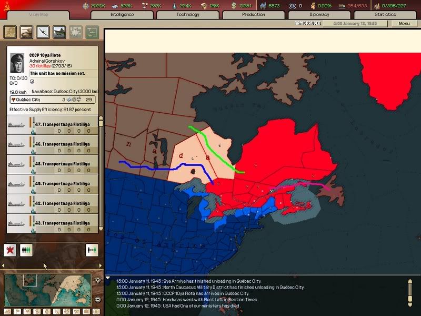Image resolution: width=421 pixels, height=316 pixels.
Task: Click the flotilla list scrollbar handle
Action: [101, 123]
